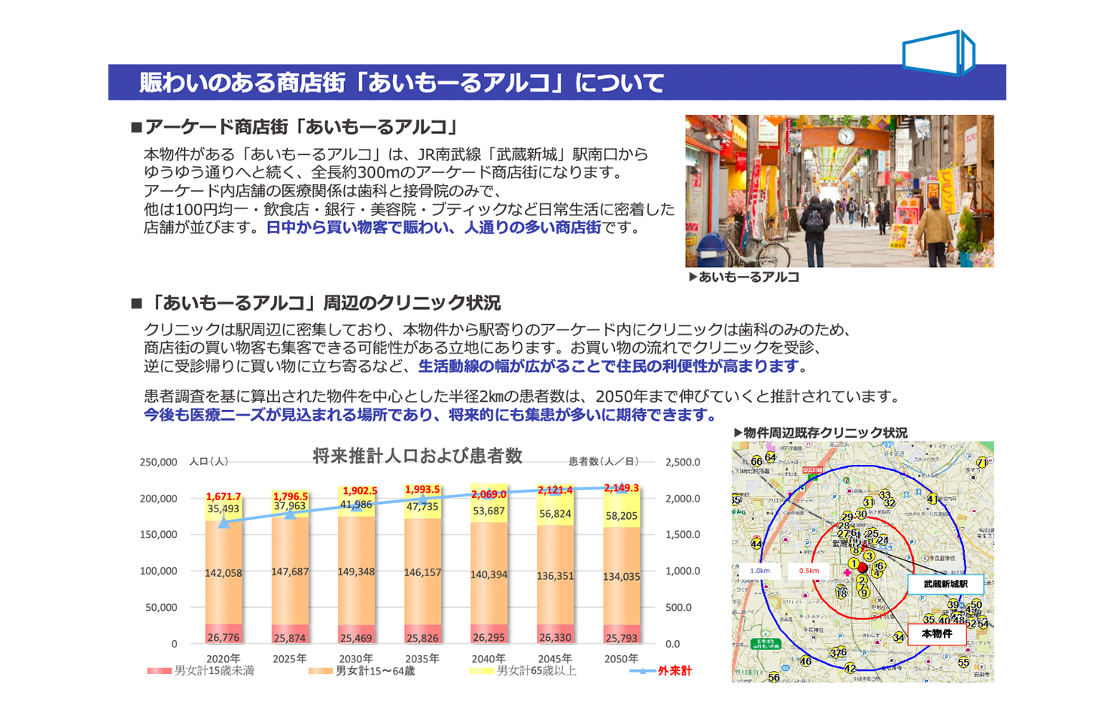Click map marker number 30

tap(861, 514)
